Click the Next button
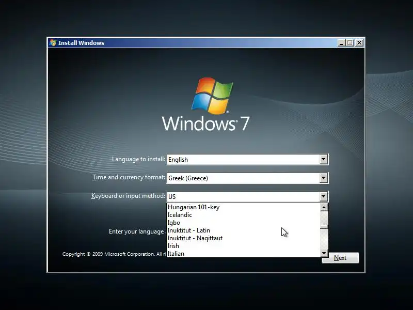The width and height of the screenshot is (413, 310). 340,258
